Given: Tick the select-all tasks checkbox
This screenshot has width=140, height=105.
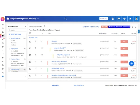Looking at the screenshot, I should pyautogui.click(x=30, y=33).
